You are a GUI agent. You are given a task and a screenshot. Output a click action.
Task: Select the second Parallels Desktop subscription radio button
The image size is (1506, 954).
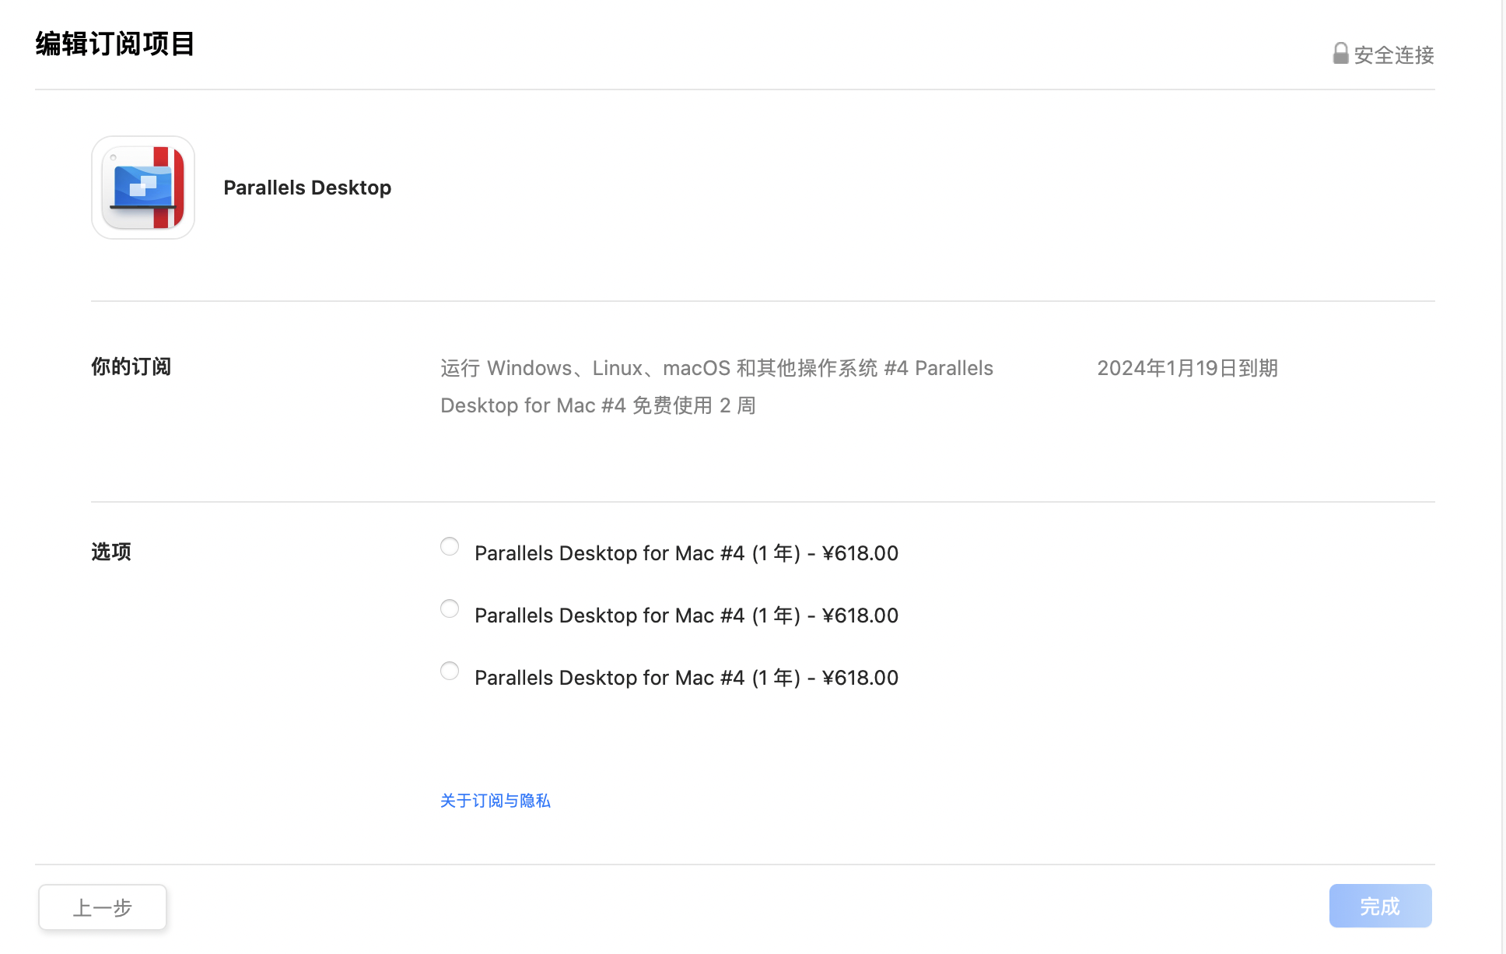[x=450, y=609]
